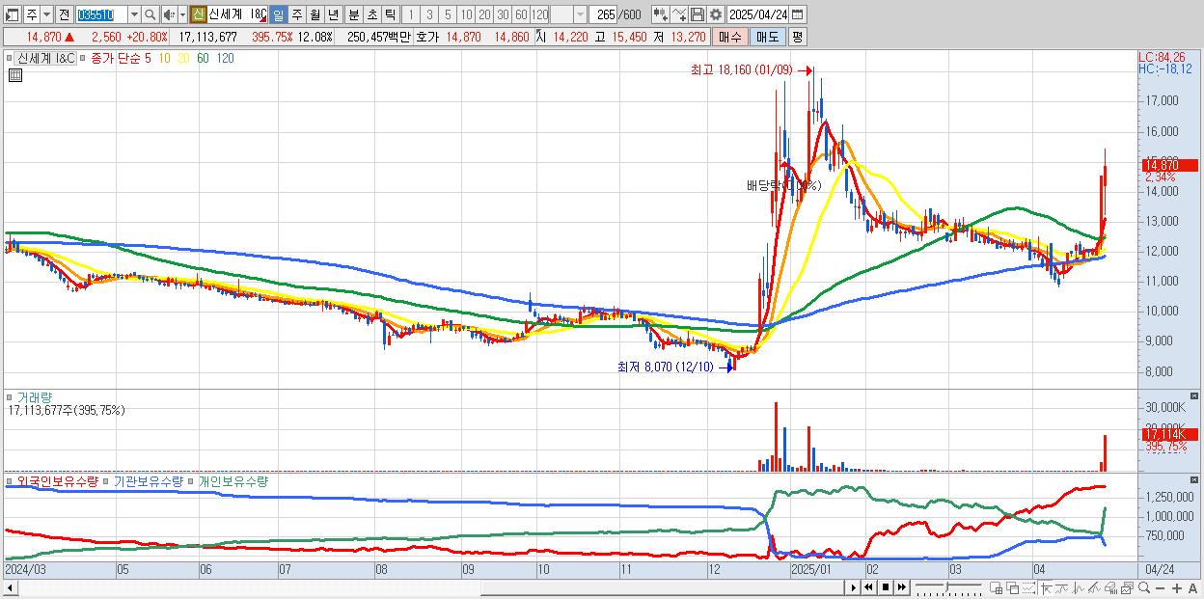The height and width of the screenshot is (599, 1204).
Task: Click the fast-forward button in bottom controls
Action: pyautogui.click(x=901, y=587)
